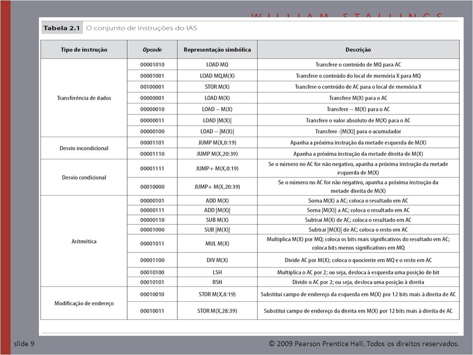The image size is (473, 355).
Task: Select the 'LSH' instruction cell
Action: pos(217,272)
